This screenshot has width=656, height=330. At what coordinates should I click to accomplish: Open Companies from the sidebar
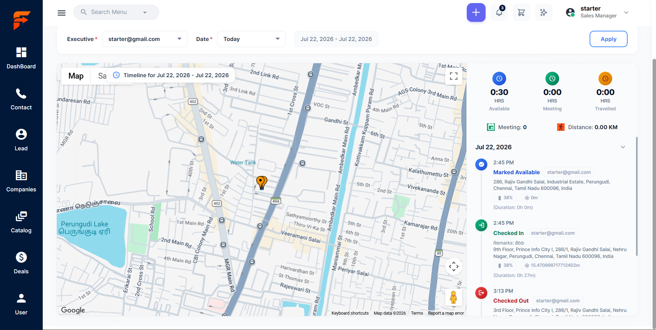point(21,181)
